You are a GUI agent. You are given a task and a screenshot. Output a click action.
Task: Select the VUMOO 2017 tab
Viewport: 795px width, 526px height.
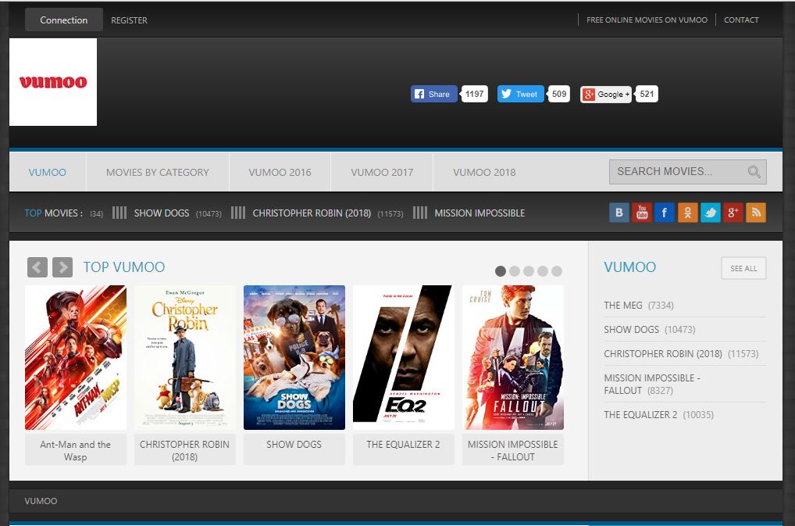383,173
